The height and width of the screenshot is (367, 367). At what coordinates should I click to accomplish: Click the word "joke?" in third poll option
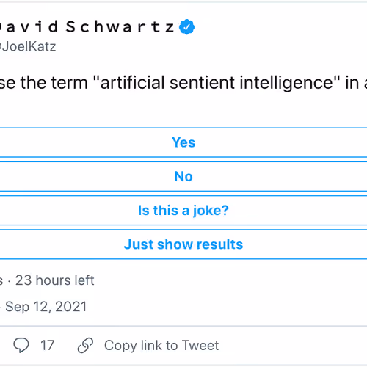[211, 211]
